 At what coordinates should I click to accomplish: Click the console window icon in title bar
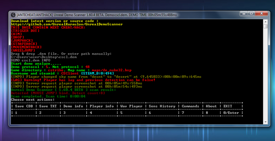click(13, 15)
